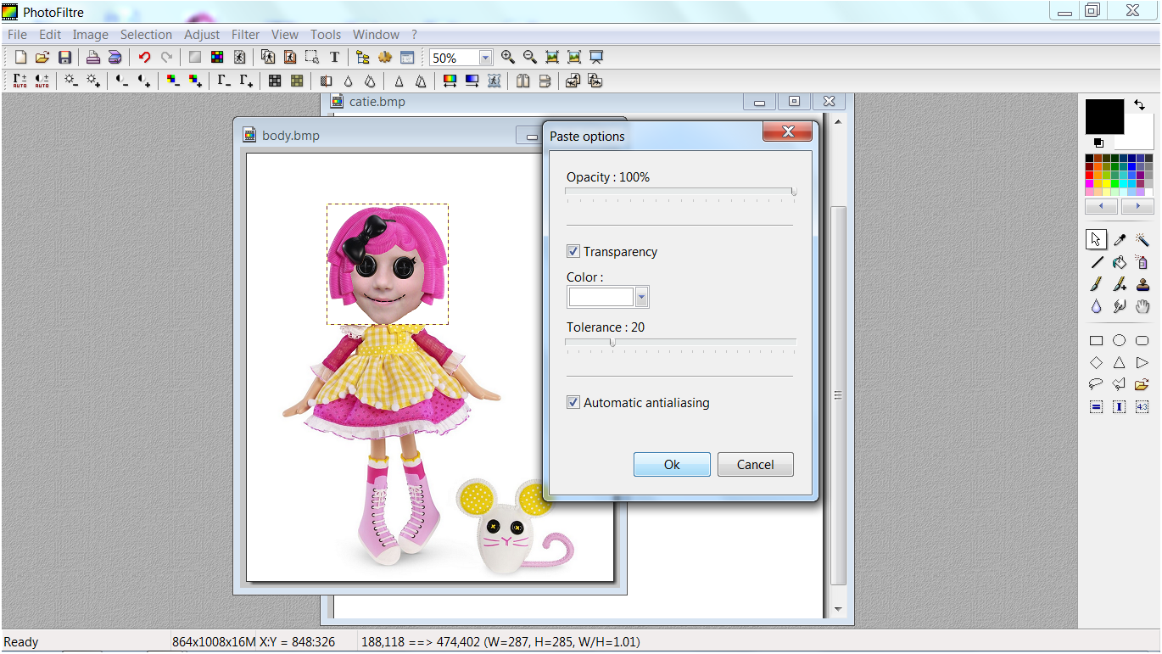Click the Full screen monitor icon

click(596, 57)
